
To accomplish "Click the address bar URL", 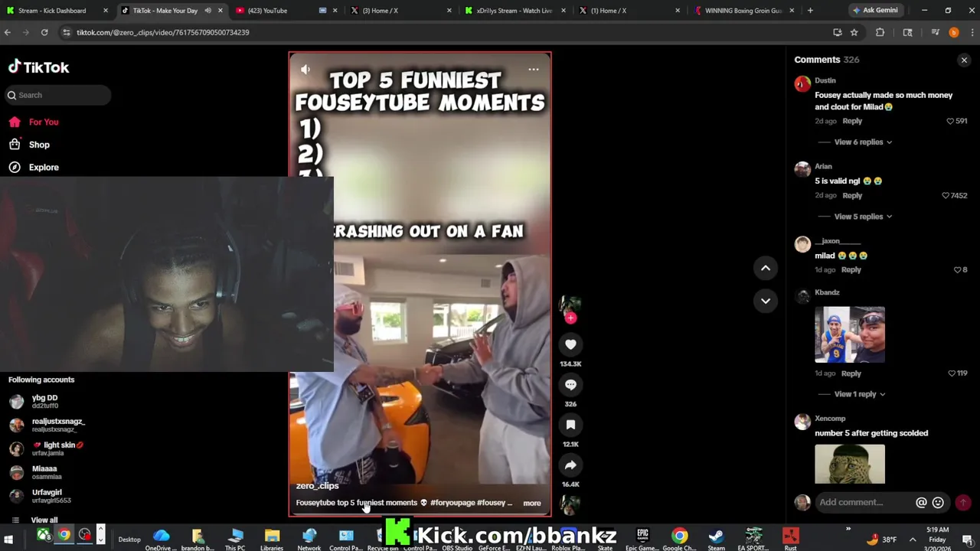I will pyautogui.click(x=162, y=32).
